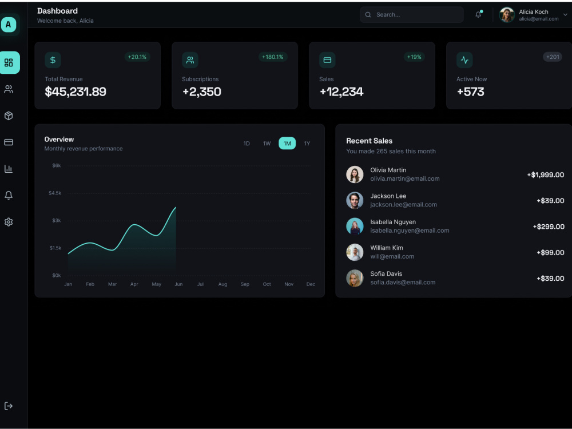
Task: Click the dollar icon on Total Revenue card
Action: (53, 60)
